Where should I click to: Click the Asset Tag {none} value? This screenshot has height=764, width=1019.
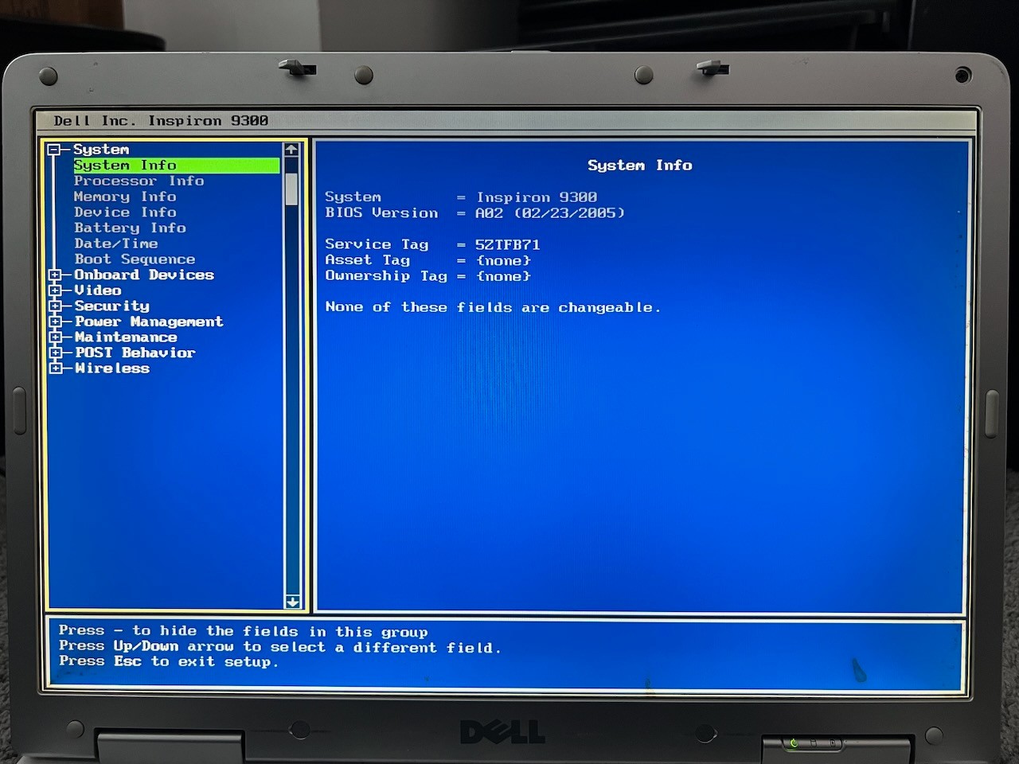click(x=503, y=261)
